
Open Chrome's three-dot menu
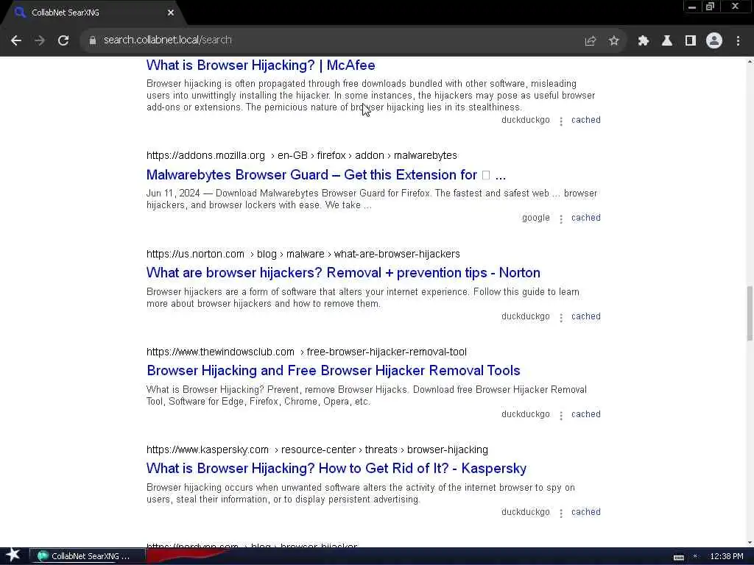738,41
